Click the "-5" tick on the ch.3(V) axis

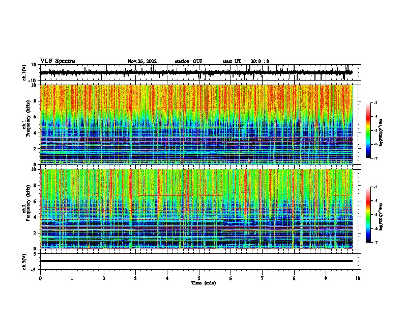tap(34, 270)
